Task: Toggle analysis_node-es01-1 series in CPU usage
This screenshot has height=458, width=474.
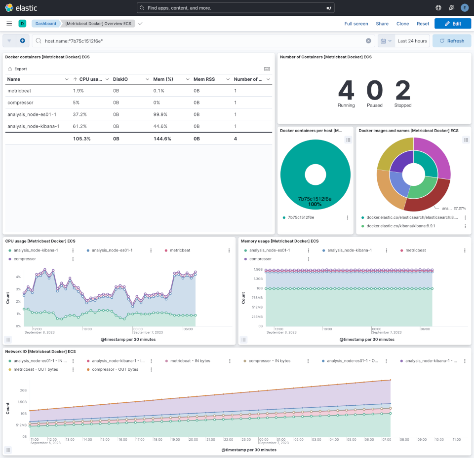Action: [x=112, y=250]
